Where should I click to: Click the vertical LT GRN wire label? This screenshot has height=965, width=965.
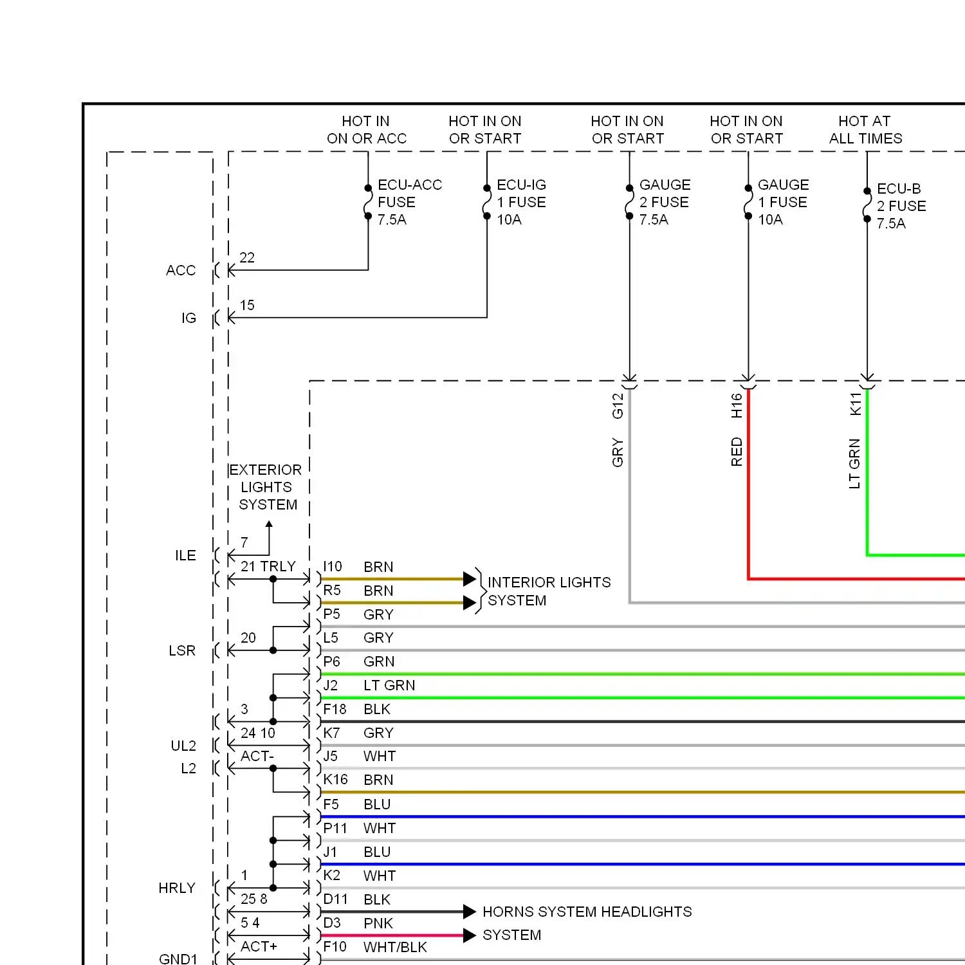click(x=854, y=464)
